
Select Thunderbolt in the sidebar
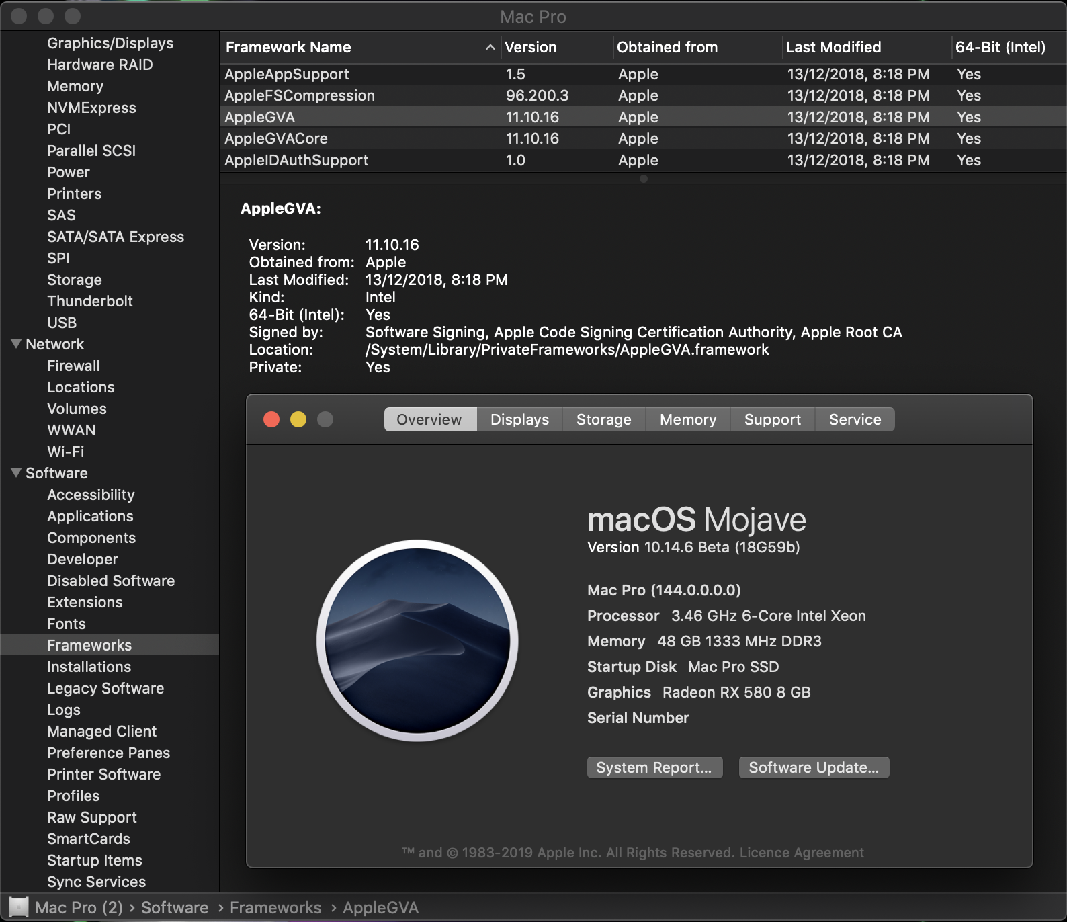90,301
